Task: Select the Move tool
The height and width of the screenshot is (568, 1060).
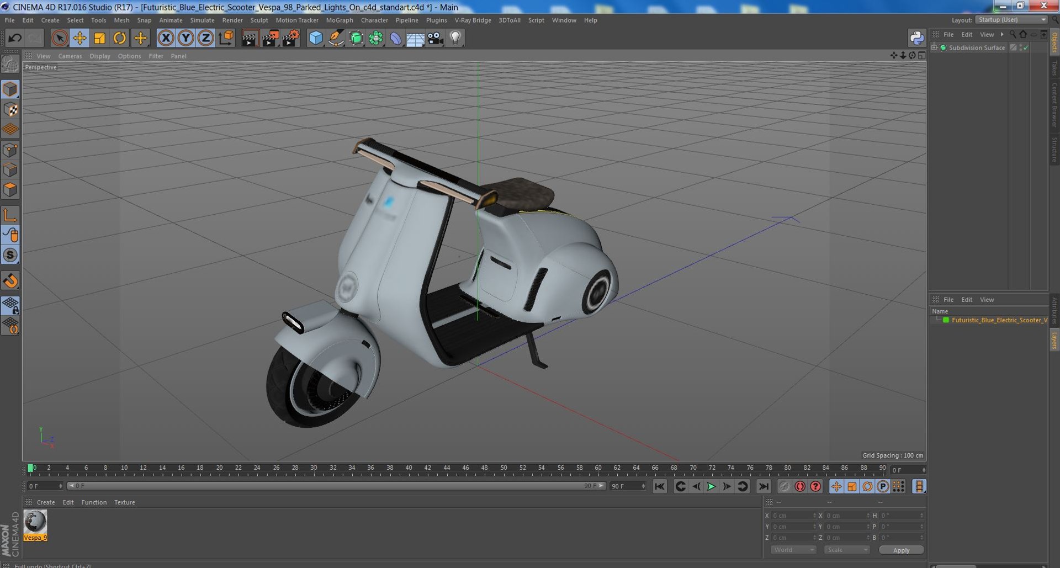Action: 79,38
